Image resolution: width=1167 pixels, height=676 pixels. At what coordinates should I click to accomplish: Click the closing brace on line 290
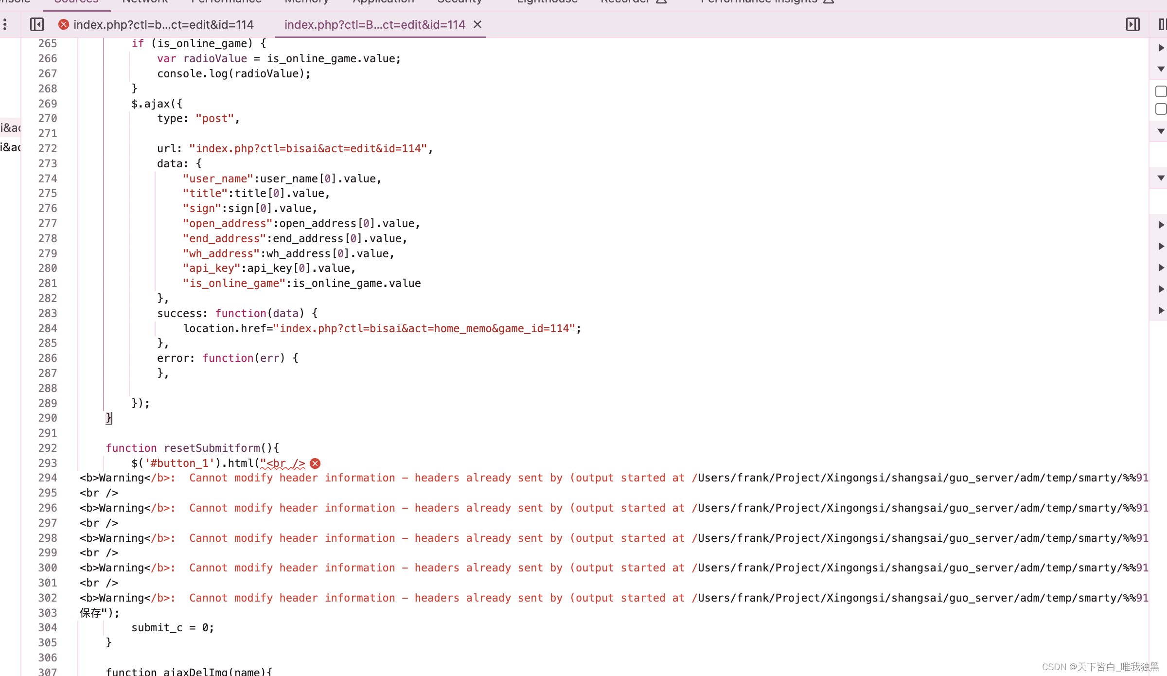point(109,418)
